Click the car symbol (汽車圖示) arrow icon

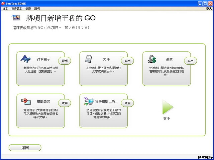[25, 59]
